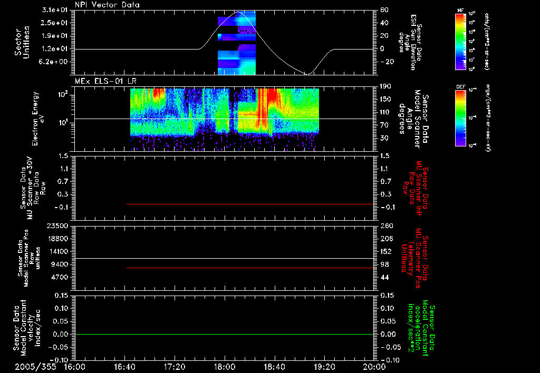This screenshot has height=373, width=540.
Task: Click the "Sector Unitless" axis label
Action: coord(22,42)
